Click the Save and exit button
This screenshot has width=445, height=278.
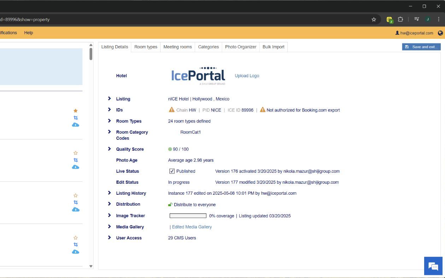pyautogui.click(x=421, y=47)
